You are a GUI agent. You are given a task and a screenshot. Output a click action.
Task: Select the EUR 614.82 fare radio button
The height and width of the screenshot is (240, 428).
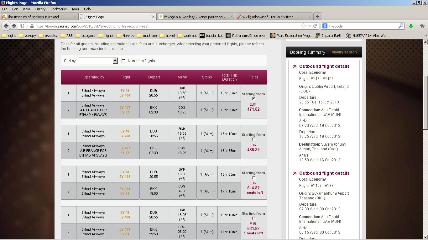coord(253,177)
